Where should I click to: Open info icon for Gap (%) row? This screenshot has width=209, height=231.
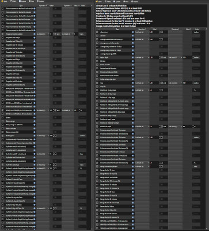click(x=133, y=87)
